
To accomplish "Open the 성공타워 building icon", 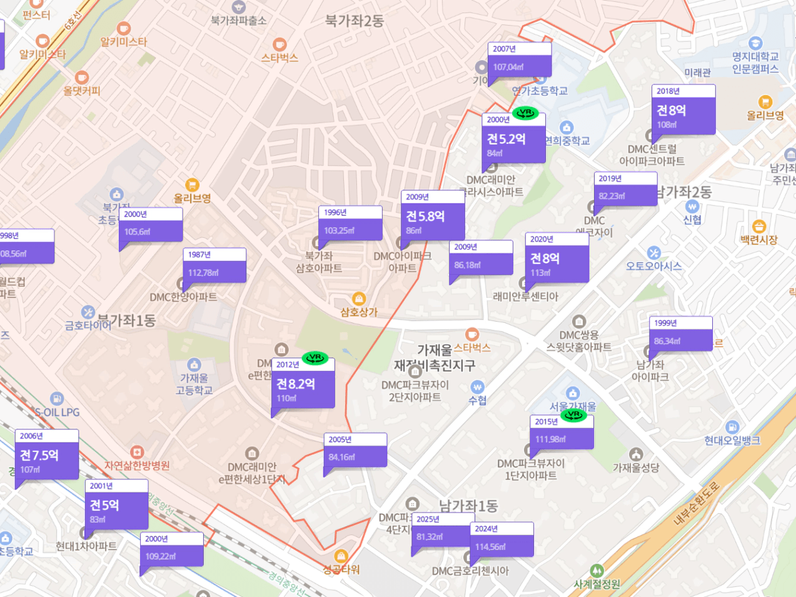I will (341, 556).
